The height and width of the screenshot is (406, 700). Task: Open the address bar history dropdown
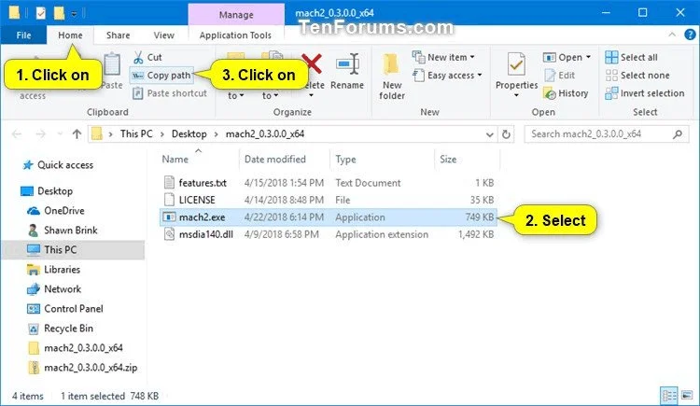tap(490, 134)
